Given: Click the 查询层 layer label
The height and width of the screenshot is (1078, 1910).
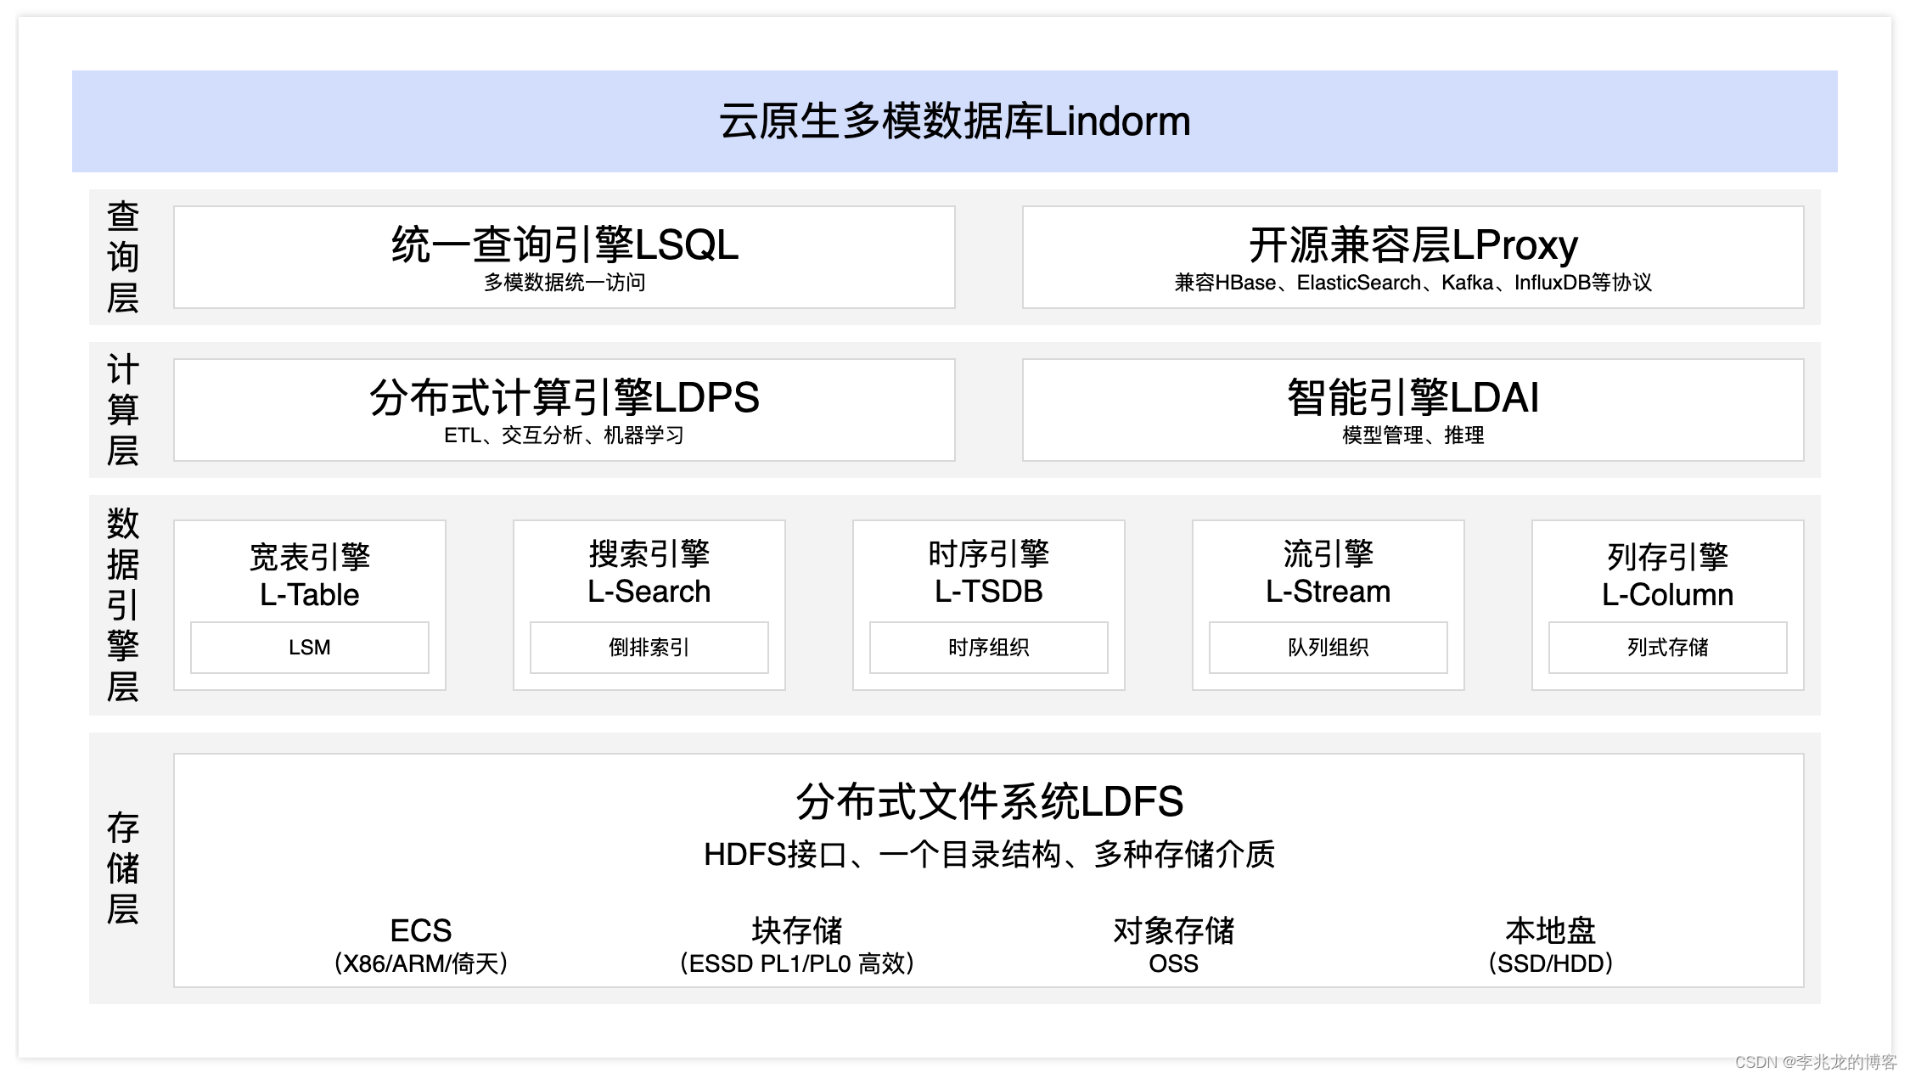Looking at the screenshot, I should tap(123, 257).
